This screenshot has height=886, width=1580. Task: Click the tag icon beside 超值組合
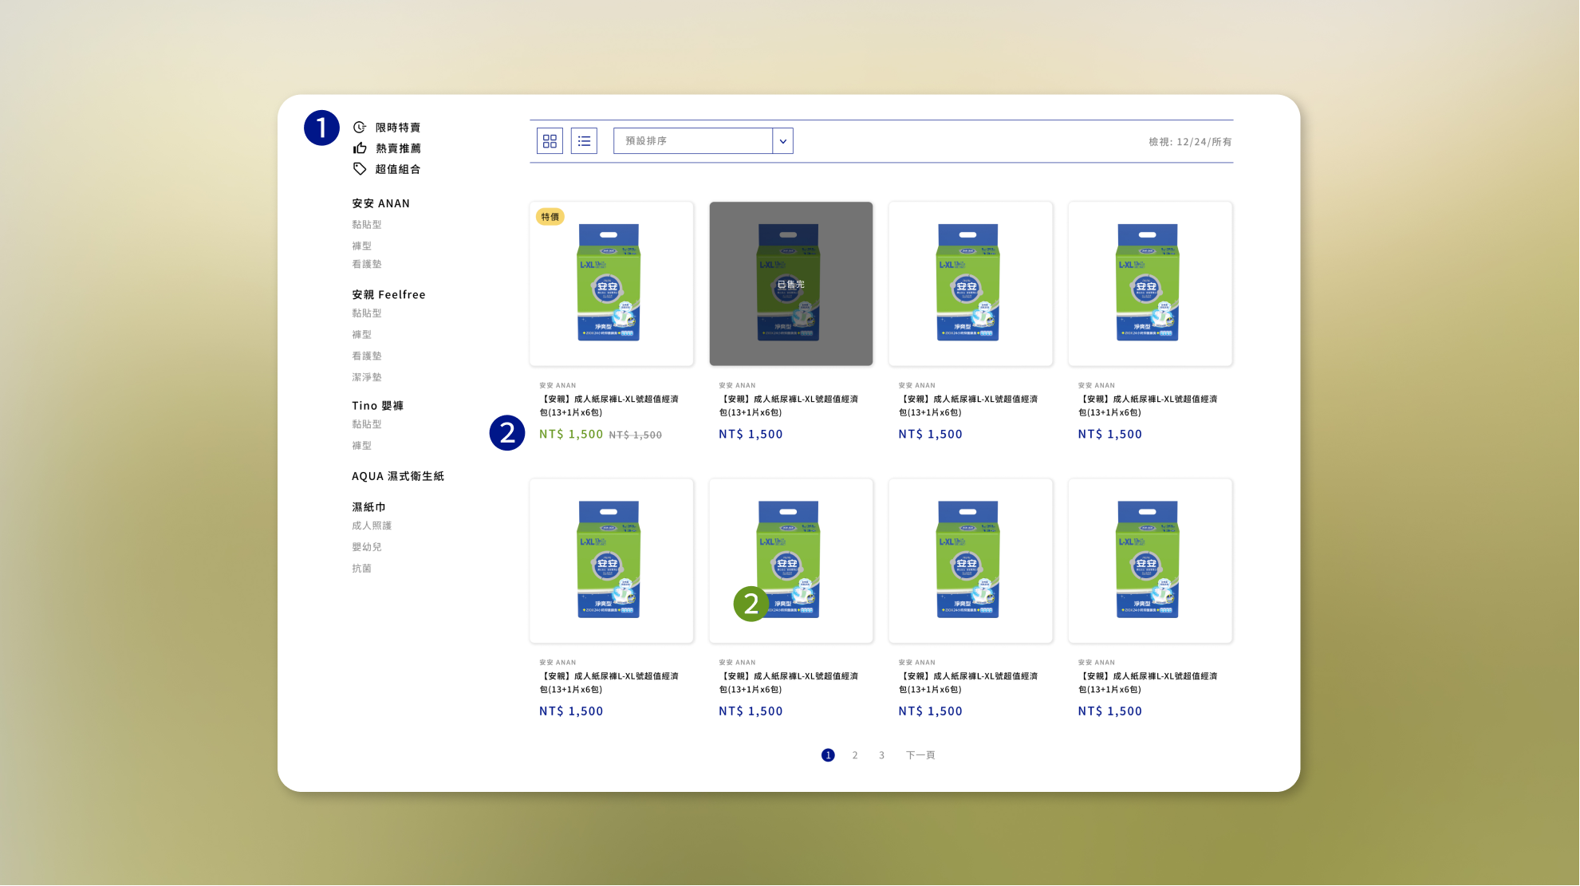(360, 169)
